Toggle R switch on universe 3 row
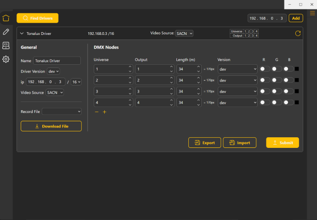 pos(265,91)
